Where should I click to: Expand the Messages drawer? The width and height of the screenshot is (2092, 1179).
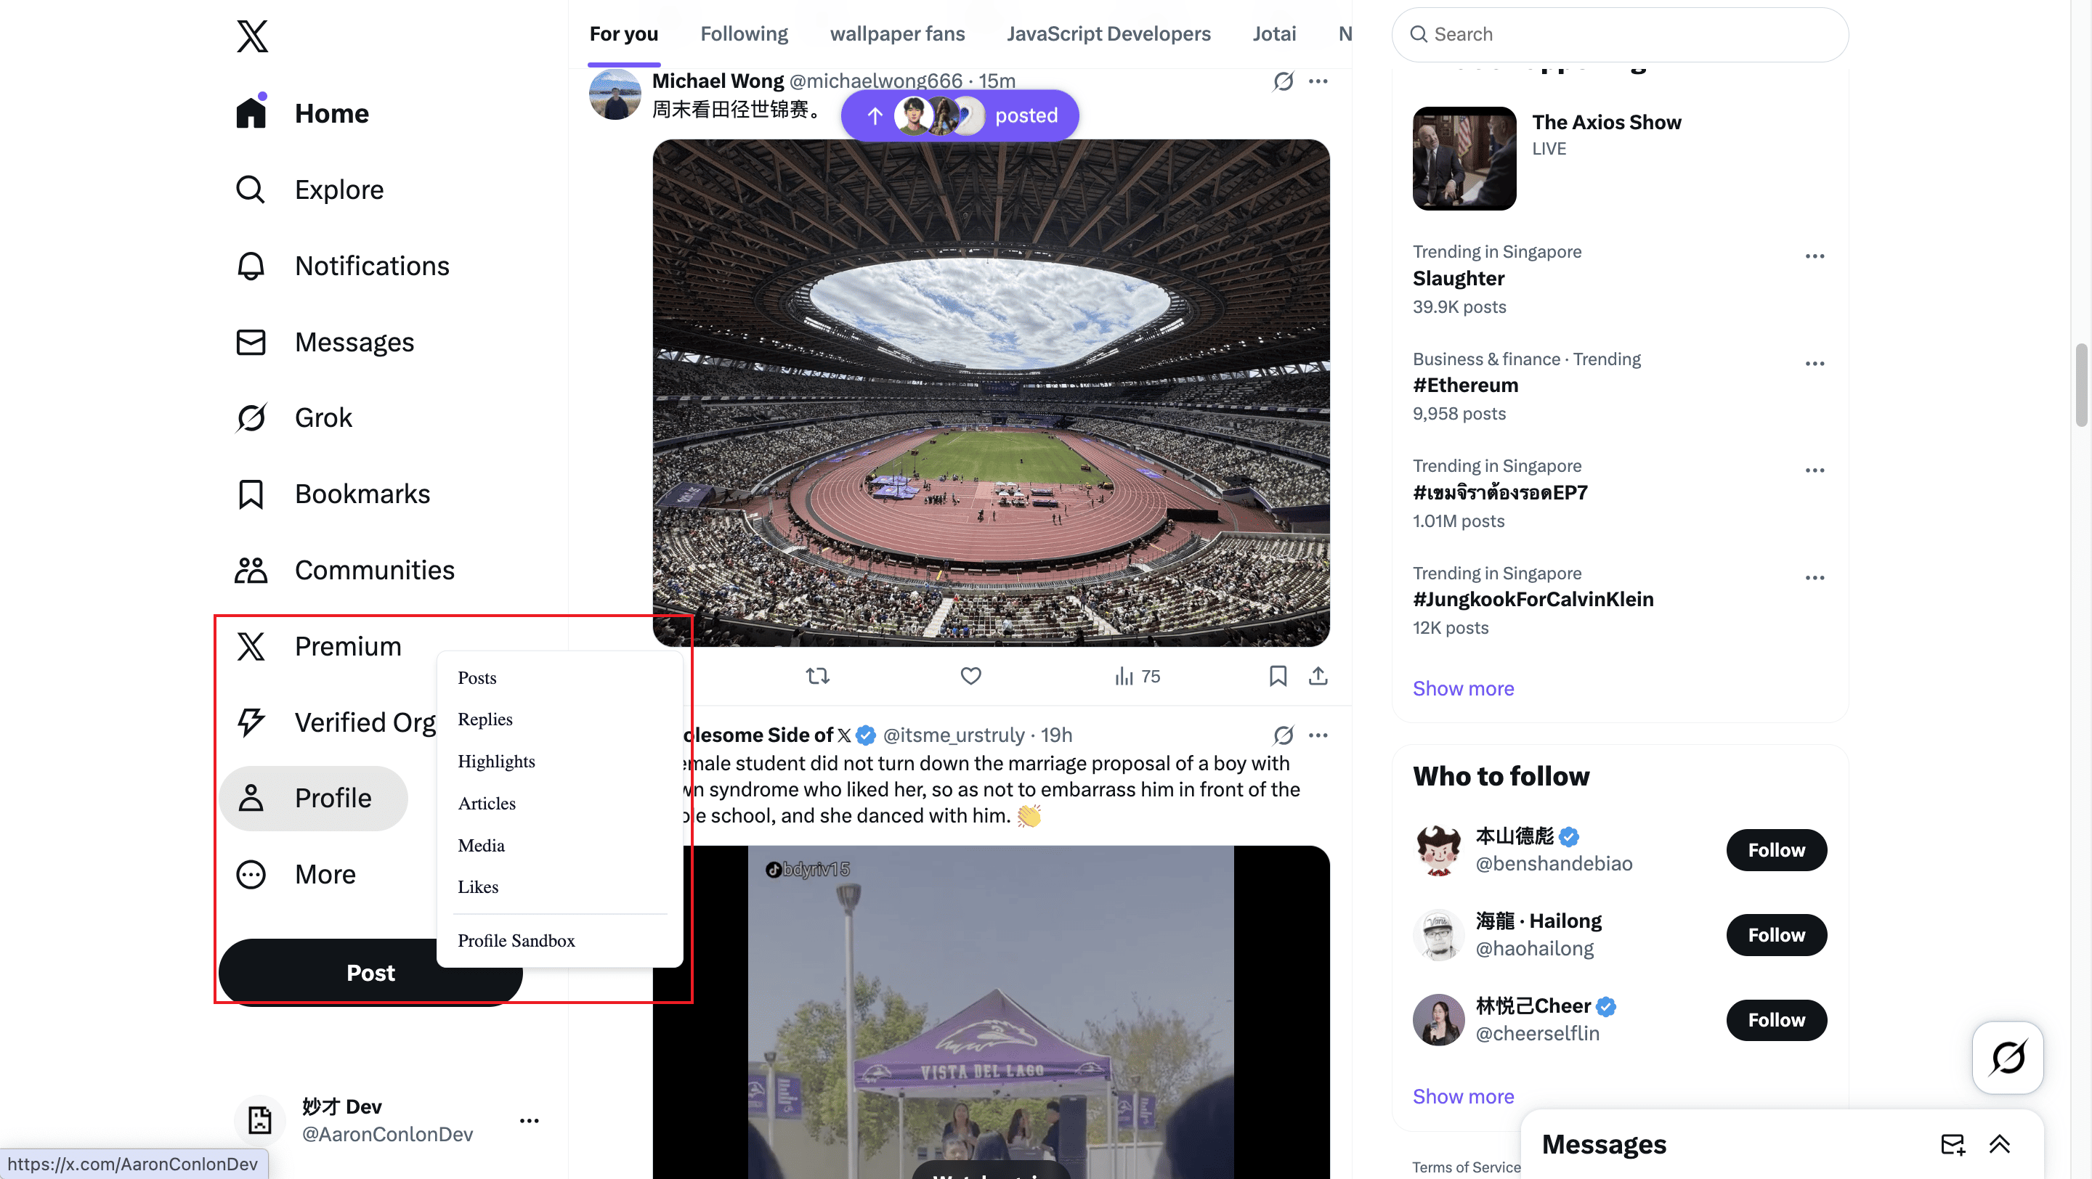(2000, 1144)
